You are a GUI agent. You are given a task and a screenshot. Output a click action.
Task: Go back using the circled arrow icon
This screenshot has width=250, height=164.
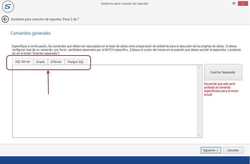click(x=5, y=19)
